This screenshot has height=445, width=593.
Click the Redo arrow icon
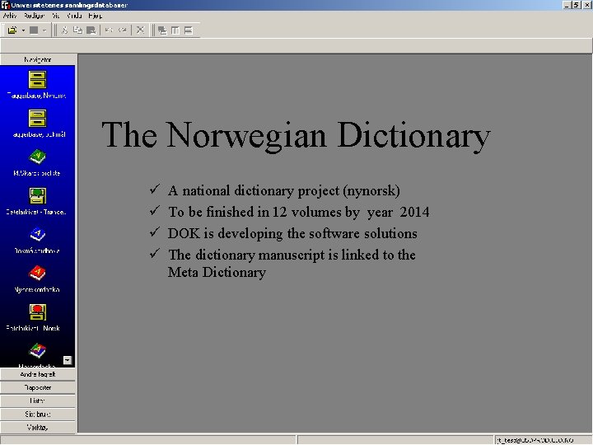coord(123,30)
